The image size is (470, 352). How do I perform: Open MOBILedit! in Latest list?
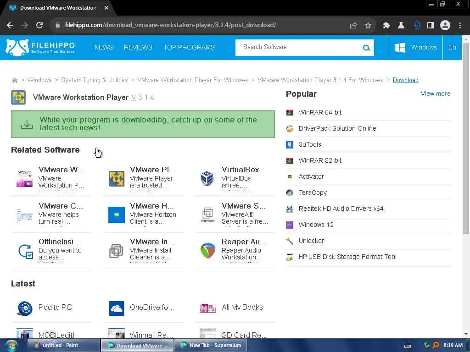click(56, 335)
